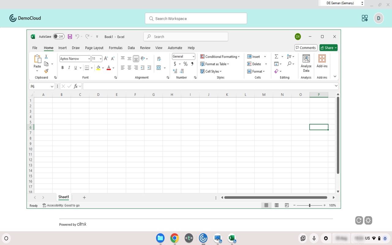392x245 pixels.
Task: Click the Paste clipboard icon
Action: pos(37,59)
